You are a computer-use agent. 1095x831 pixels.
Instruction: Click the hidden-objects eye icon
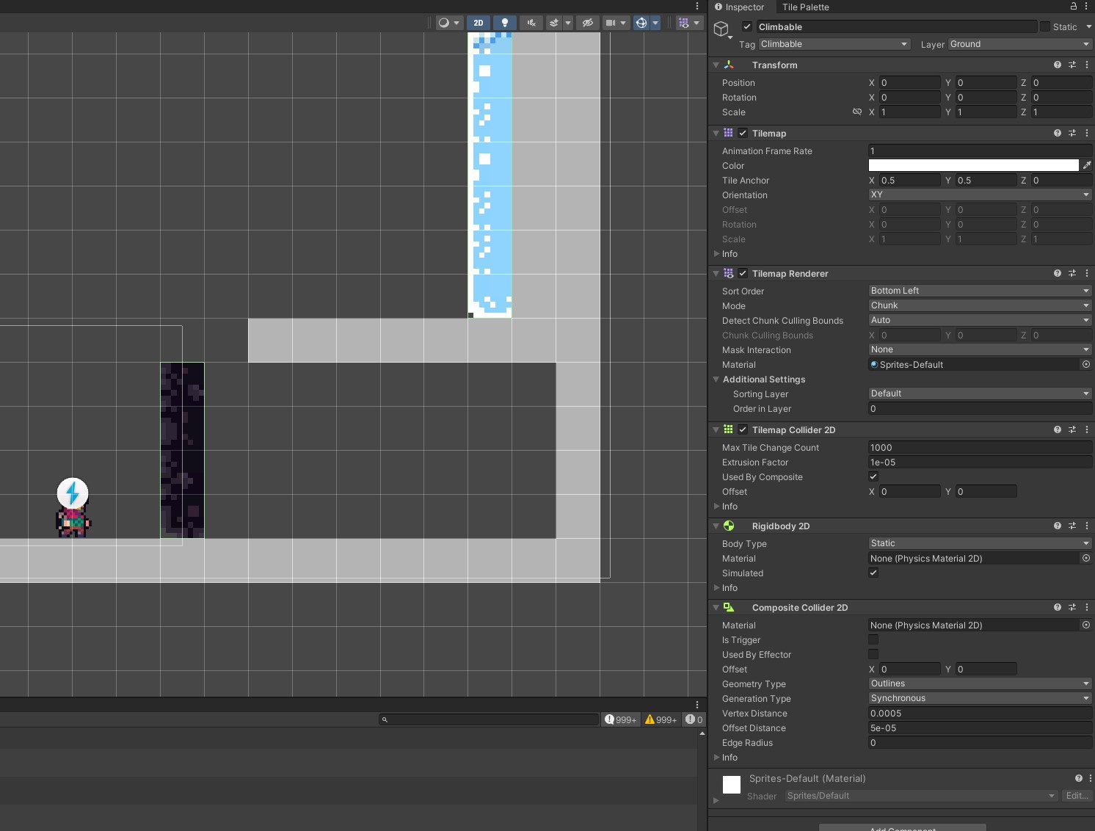[587, 23]
